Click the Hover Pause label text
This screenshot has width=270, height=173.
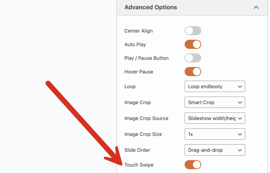click(139, 72)
